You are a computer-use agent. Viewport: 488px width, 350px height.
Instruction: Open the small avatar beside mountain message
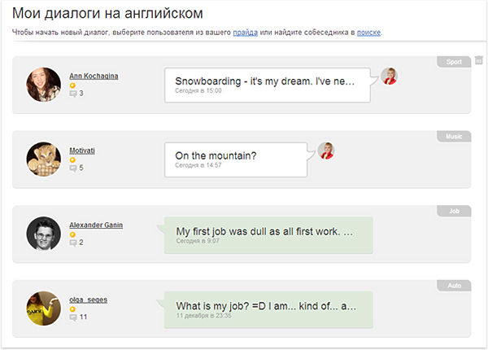pos(327,151)
